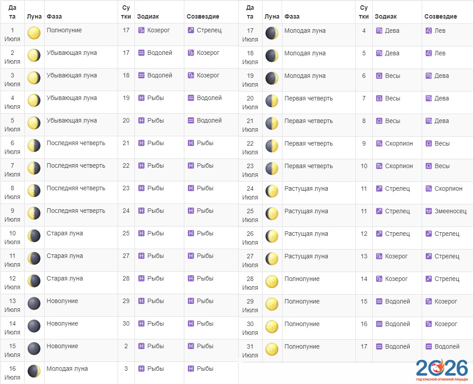The width and height of the screenshot is (473, 384).
Task: Click the Весы zodiac symbol for 19 Июля
Action: click(379, 76)
